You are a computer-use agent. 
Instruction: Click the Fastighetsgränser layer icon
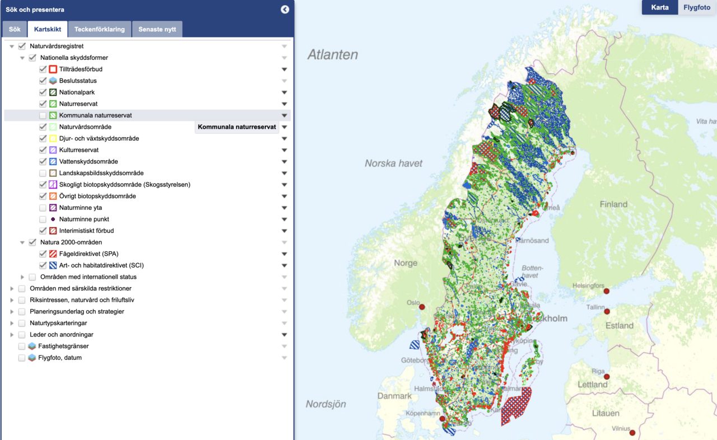tap(32, 347)
